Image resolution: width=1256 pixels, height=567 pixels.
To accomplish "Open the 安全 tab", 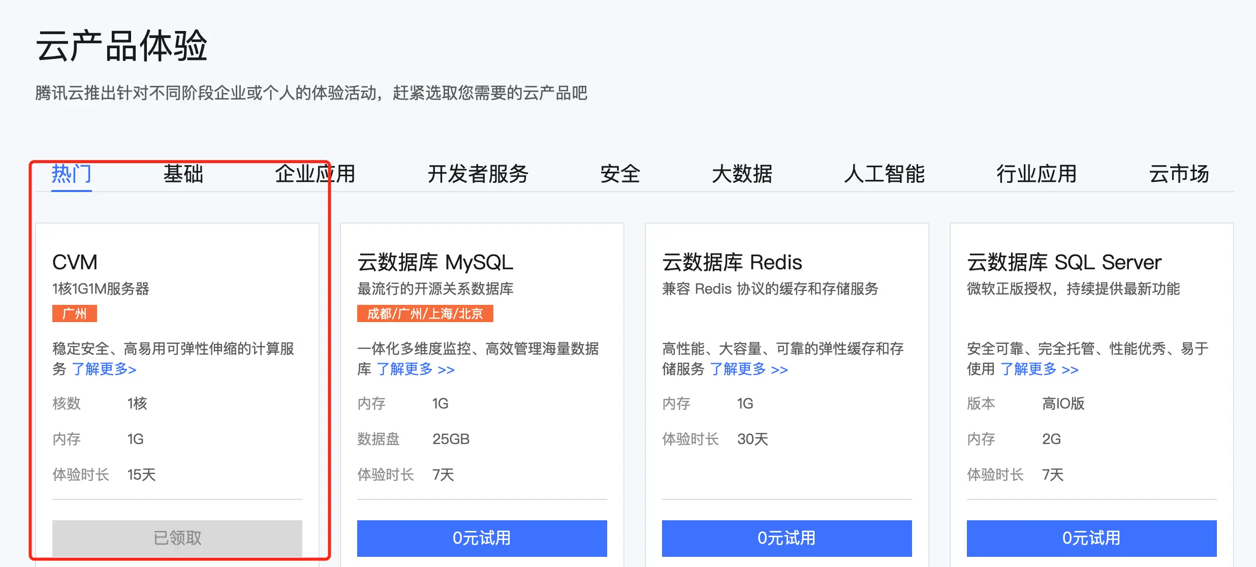I will pos(620,174).
